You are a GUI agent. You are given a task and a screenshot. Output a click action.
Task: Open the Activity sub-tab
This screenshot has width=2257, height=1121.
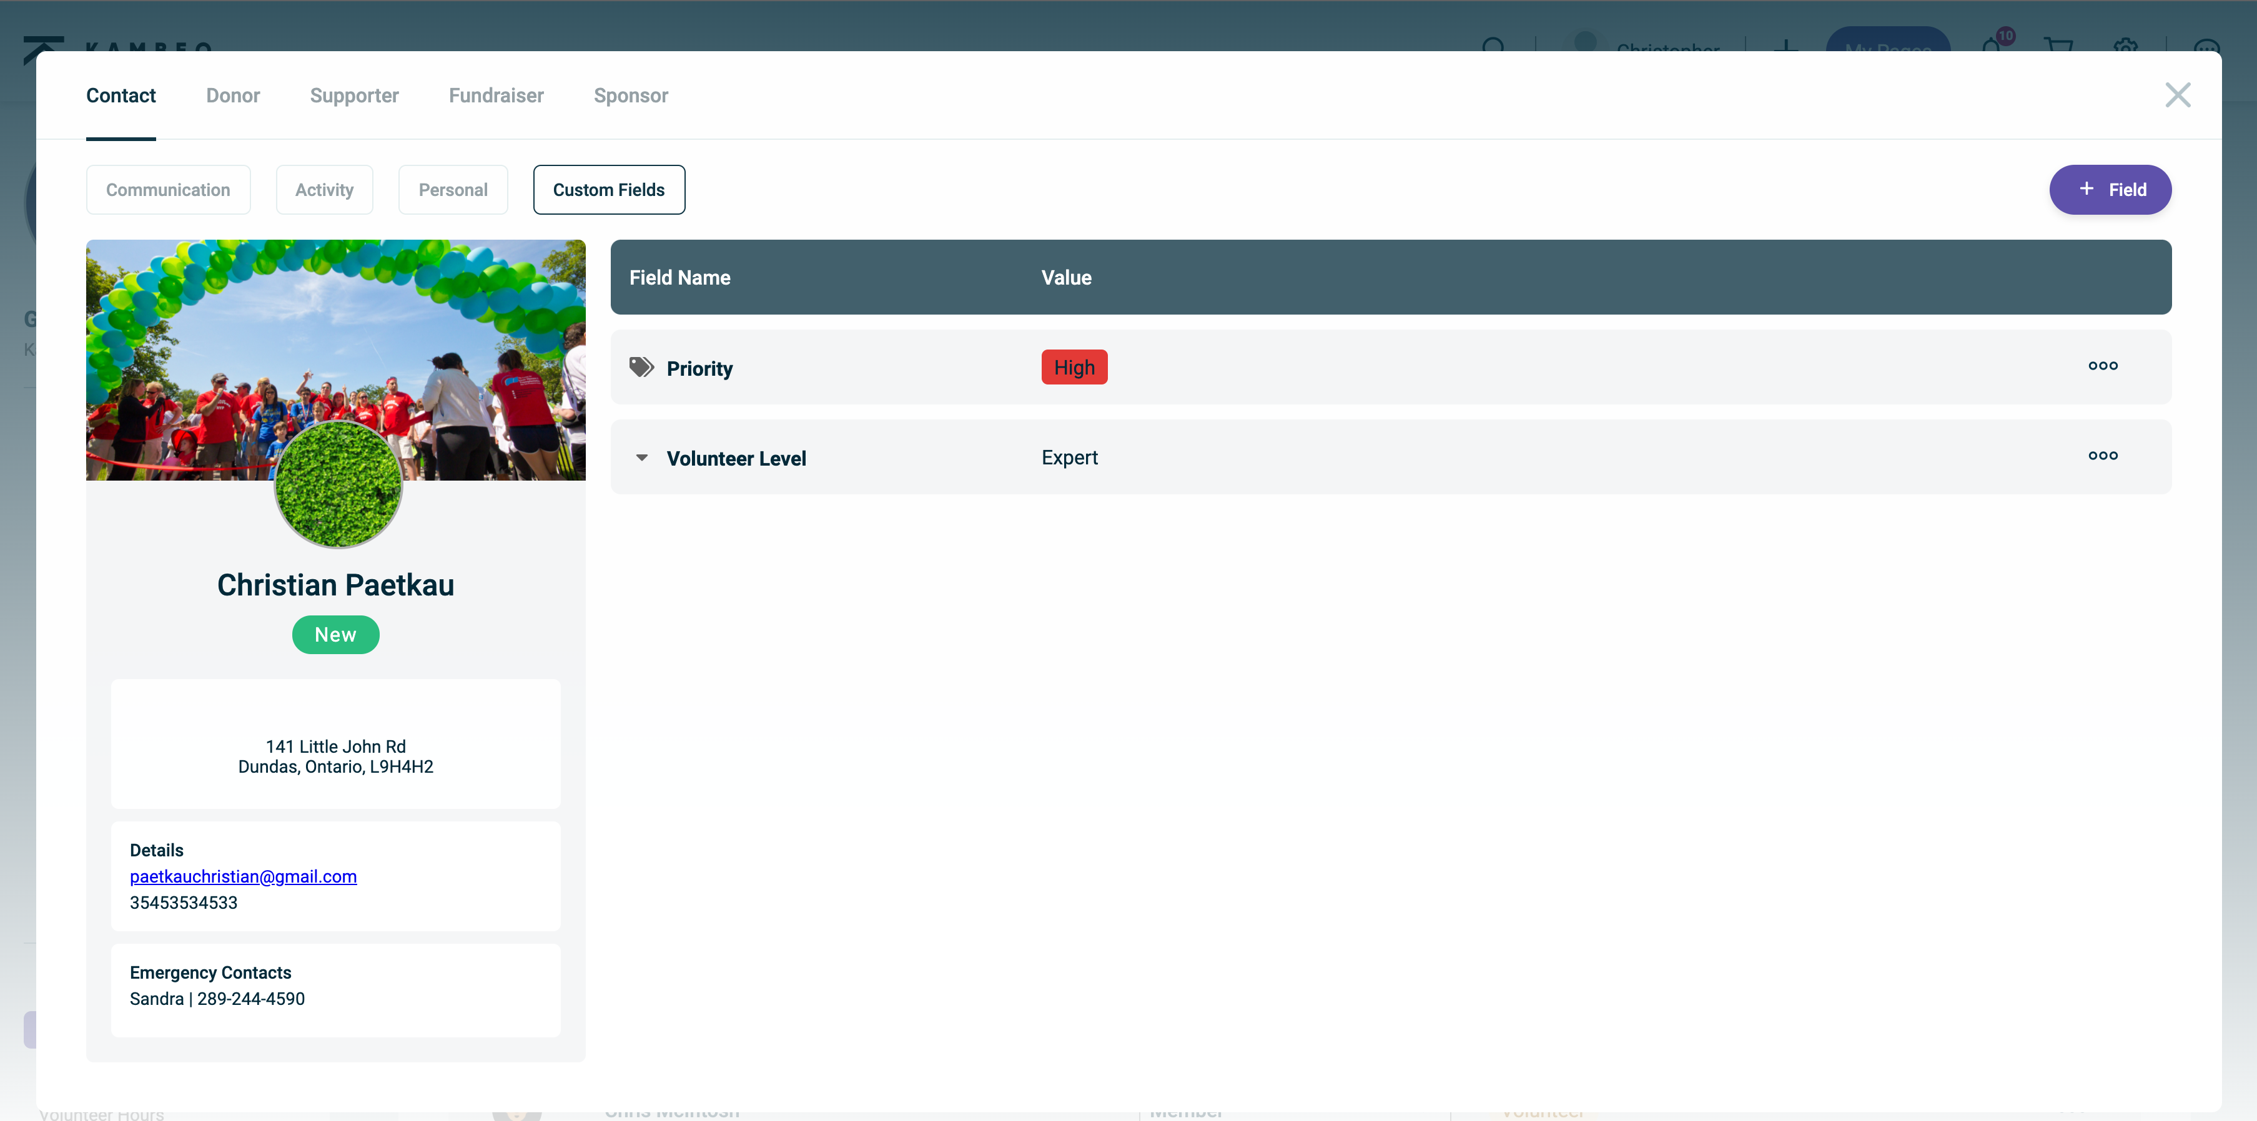(x=324, y=189)
